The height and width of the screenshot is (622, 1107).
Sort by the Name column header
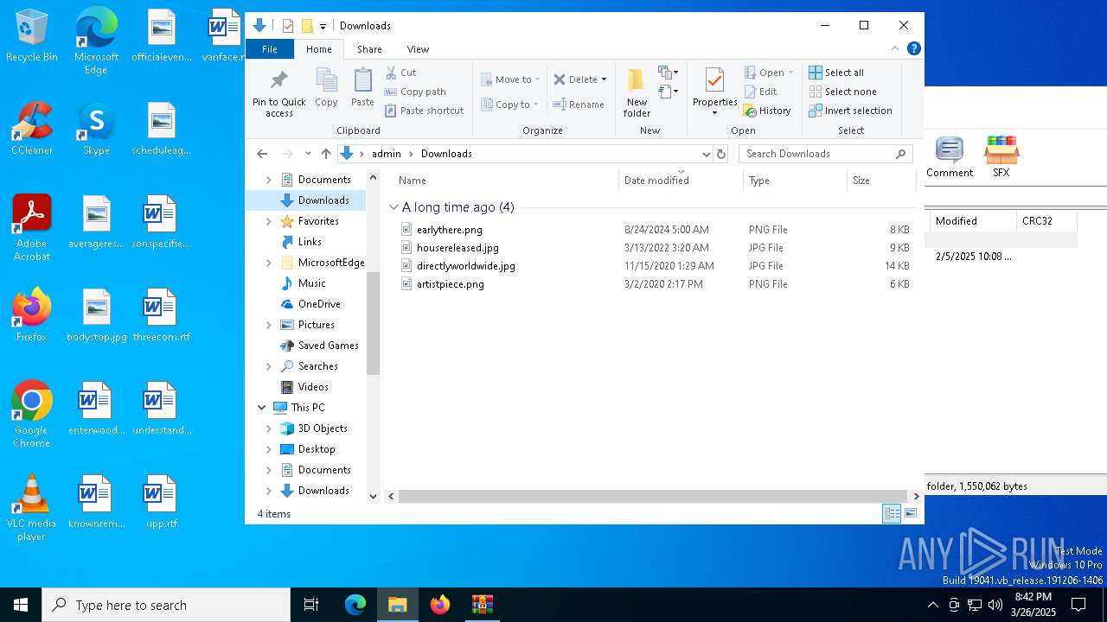[412, 181]
